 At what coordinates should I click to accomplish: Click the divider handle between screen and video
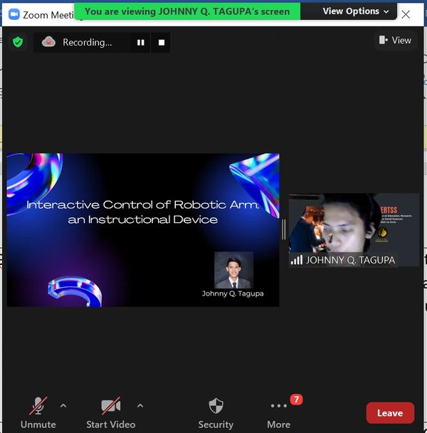tap(284, 229)
